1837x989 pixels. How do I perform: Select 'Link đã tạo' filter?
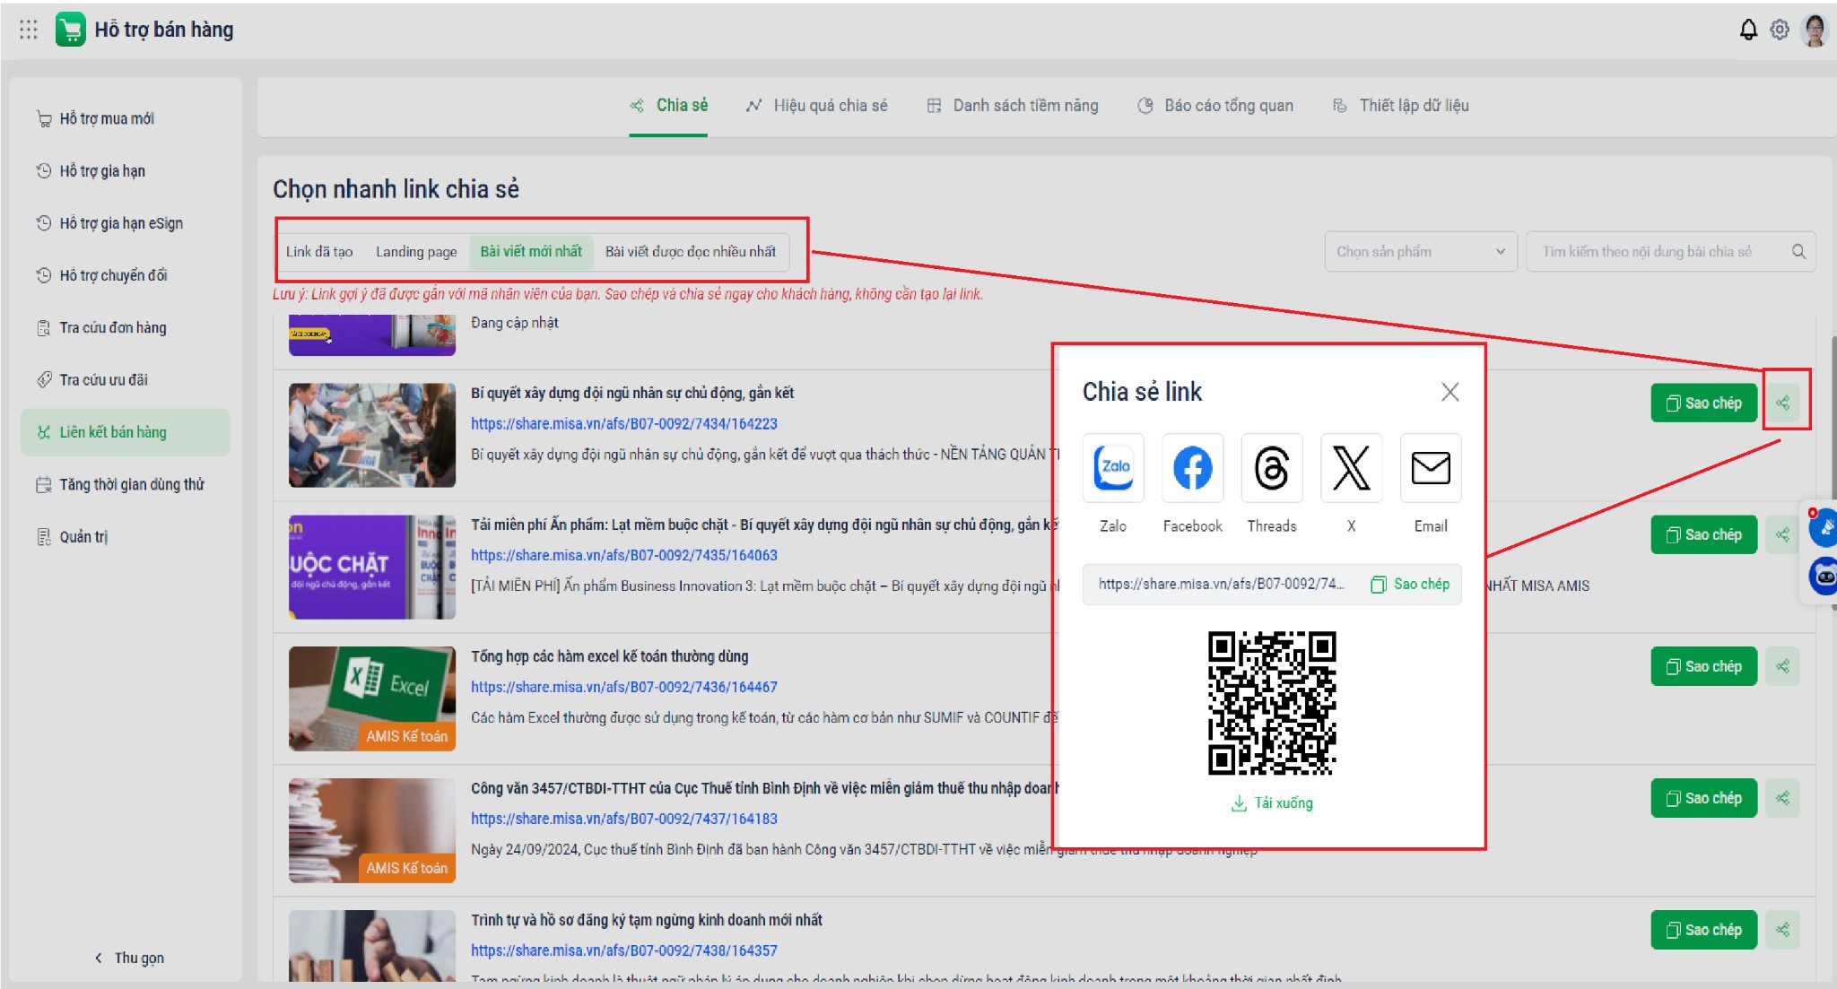click(319, 252)
